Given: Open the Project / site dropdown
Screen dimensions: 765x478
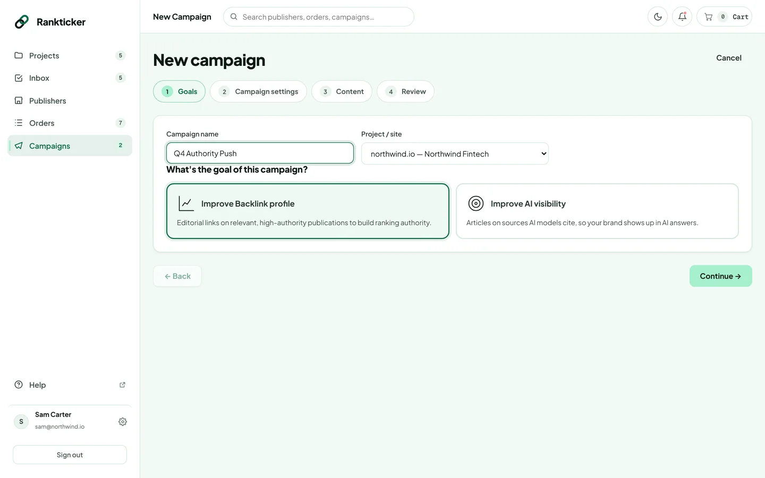Looking at the screenshot, I should coord(455,153).
